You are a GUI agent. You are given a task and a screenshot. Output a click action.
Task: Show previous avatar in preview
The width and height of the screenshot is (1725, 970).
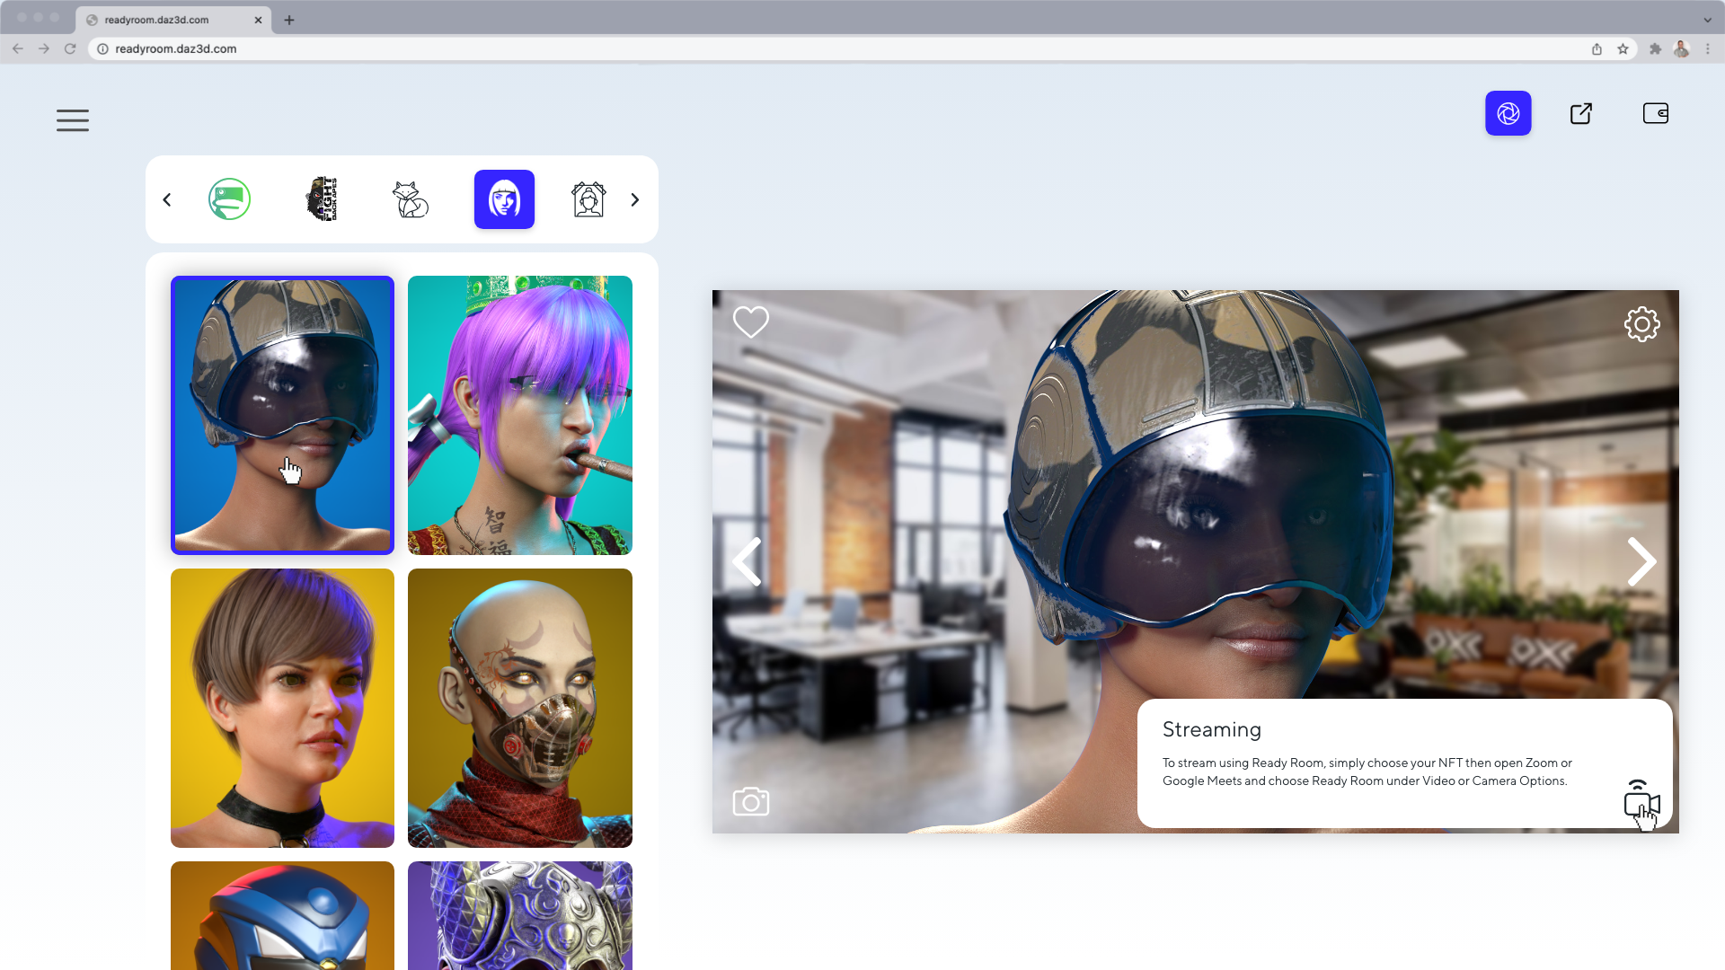[x=747, y=562]
